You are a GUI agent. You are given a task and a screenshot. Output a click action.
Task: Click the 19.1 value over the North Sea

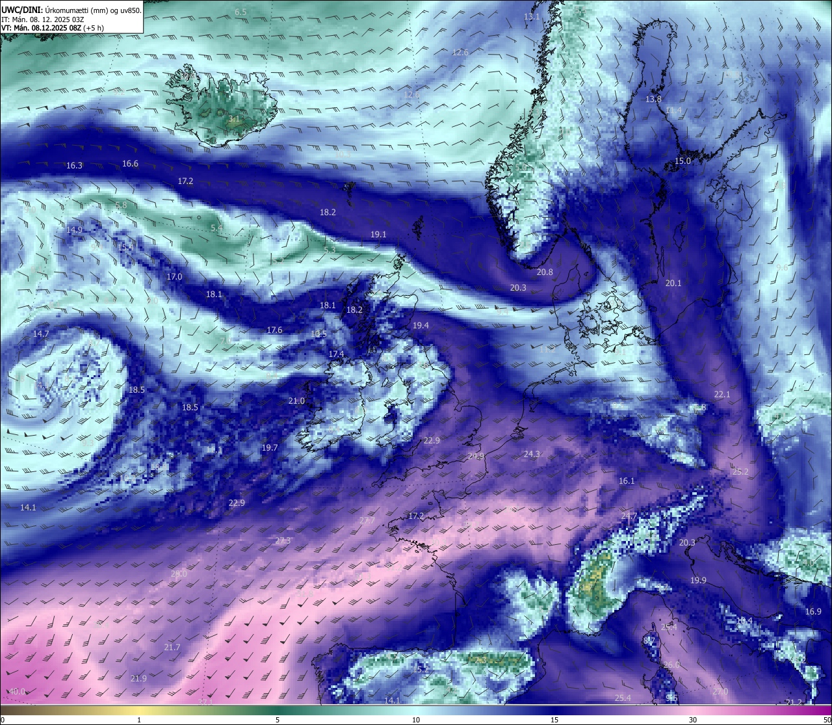pyautogui.click(x=378, y=235)
